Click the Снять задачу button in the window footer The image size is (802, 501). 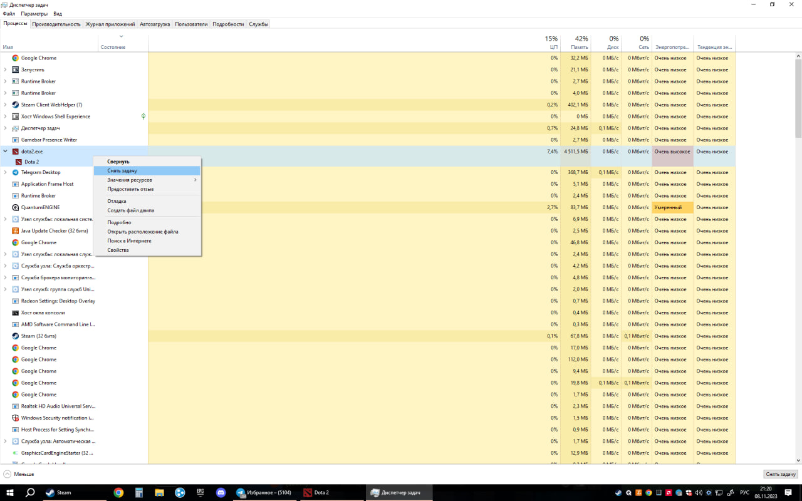tap(781, 474)
